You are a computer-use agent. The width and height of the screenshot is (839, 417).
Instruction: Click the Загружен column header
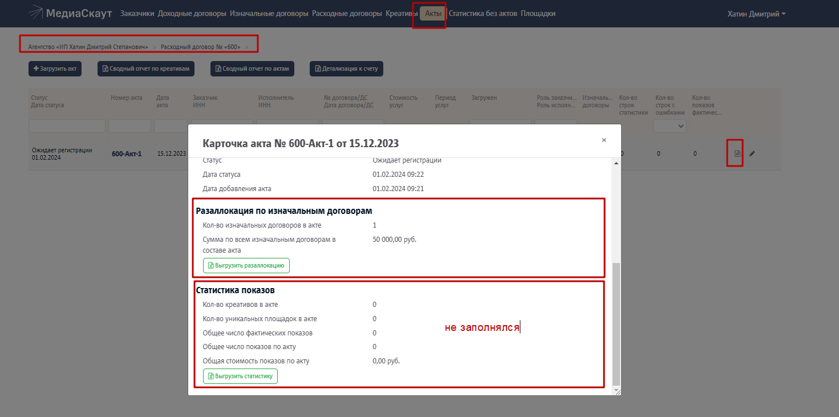(484, 98)
